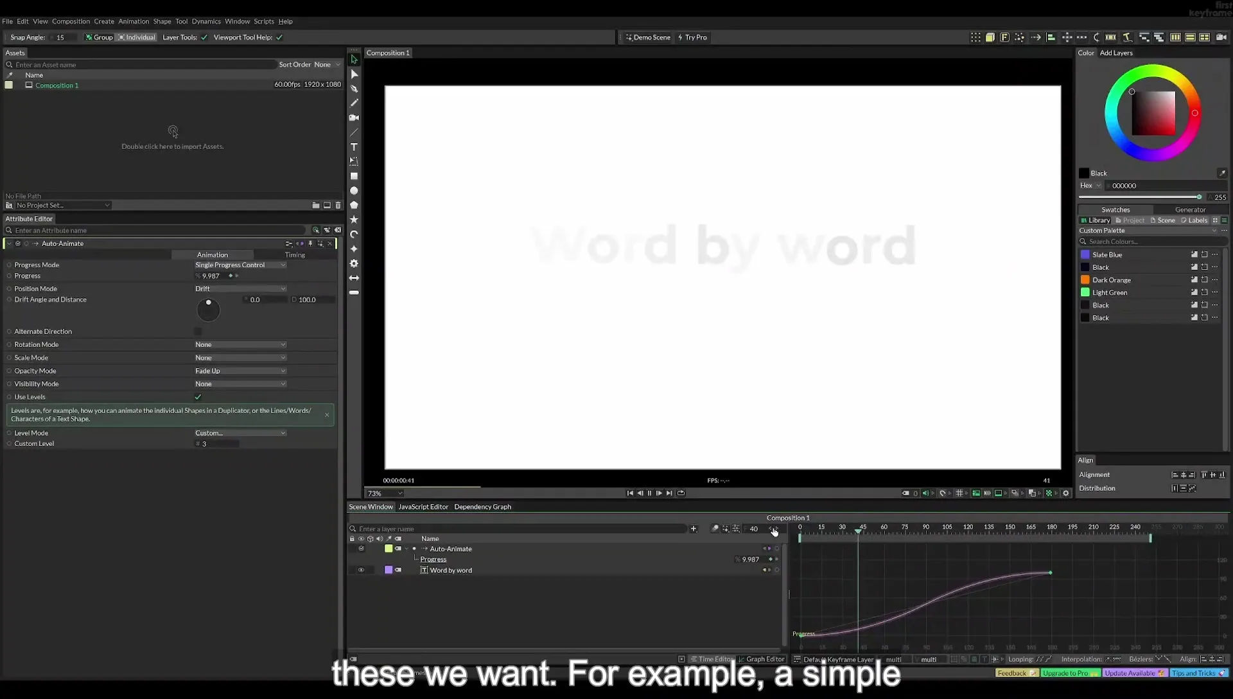
Task: Click Try Pro button
Action: point(692,37)
